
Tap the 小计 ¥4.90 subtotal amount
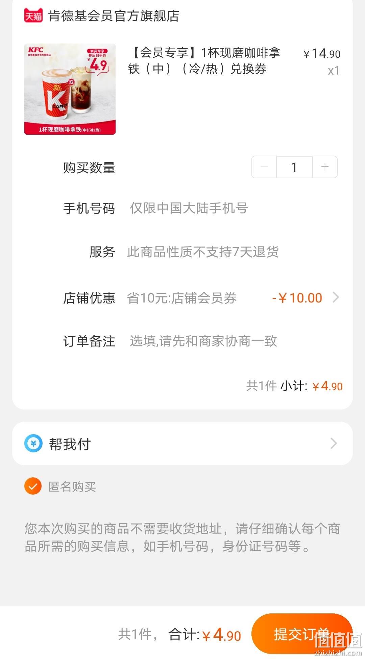(327, 386)
